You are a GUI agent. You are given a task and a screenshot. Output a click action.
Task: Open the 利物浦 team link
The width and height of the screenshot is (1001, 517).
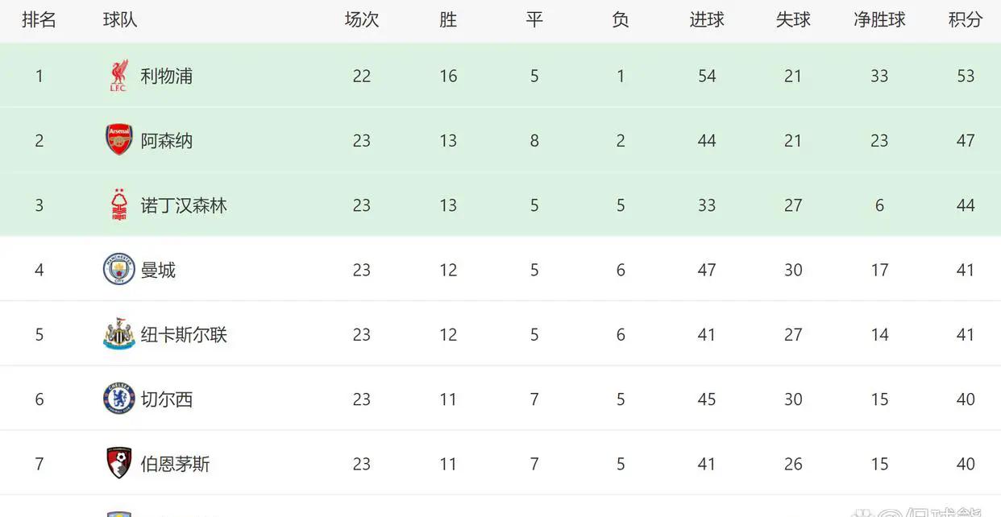tap(167, 76)
